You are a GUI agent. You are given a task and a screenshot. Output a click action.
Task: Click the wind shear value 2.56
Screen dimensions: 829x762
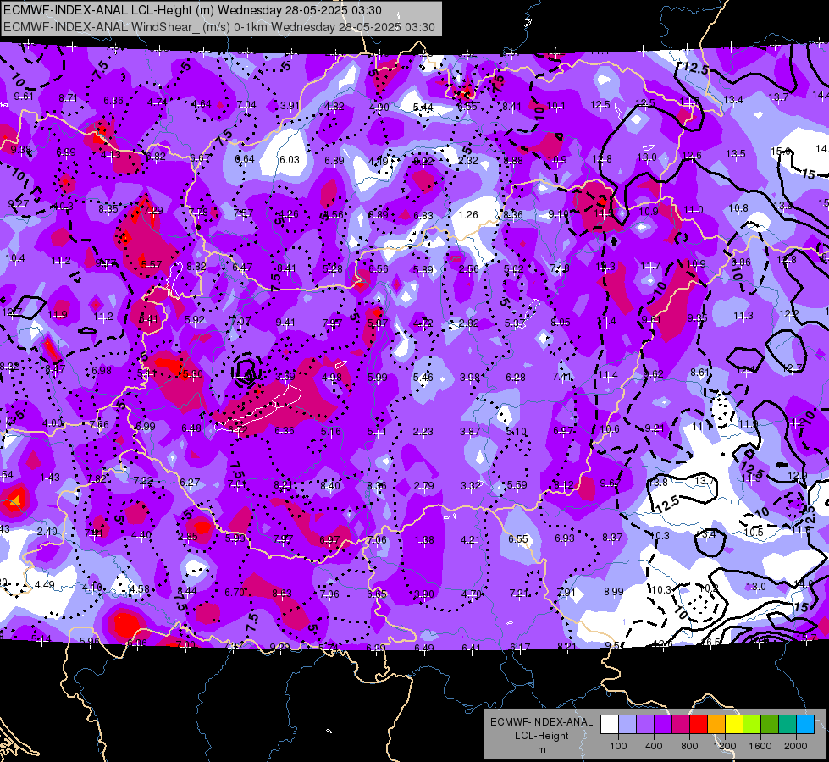[x=468, y=268]
